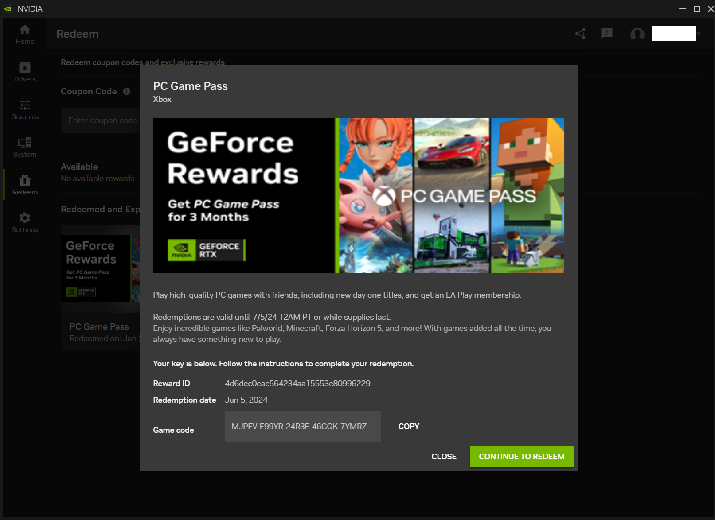Click the NVIDIA logo in title bar

pyautogui.click(x=8, y=9)
